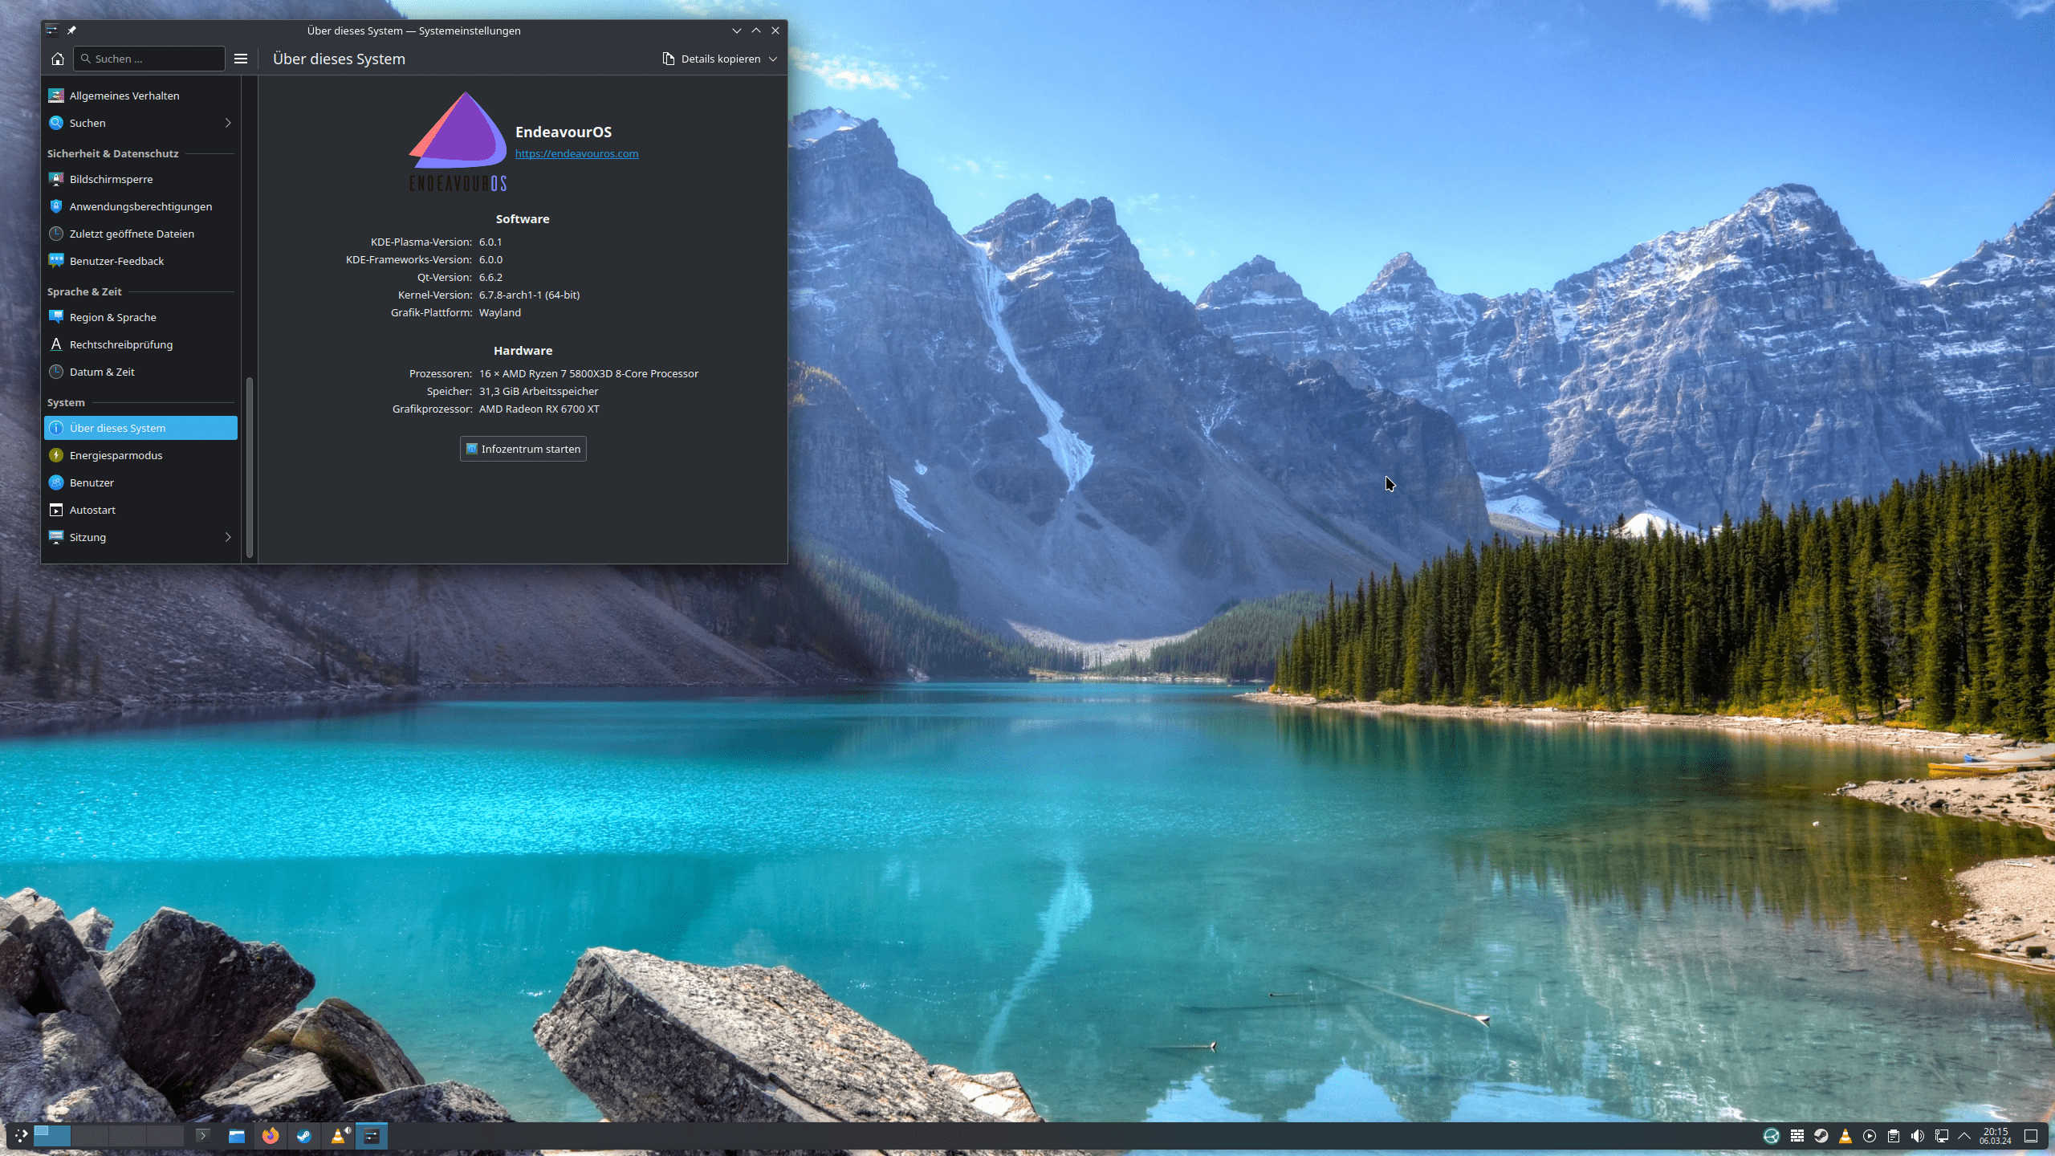This screenshot has height=1156, width=2055.
Task: Click the EndeavourOS logo image
Action: click(458, 141)
